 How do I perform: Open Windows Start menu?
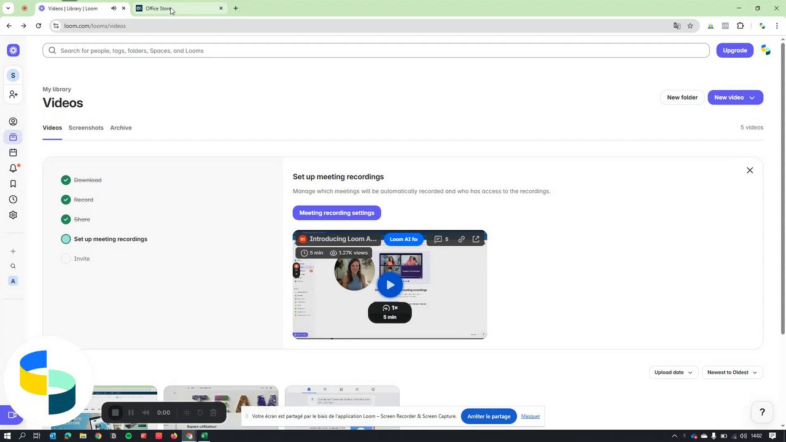[x=7, y=436]
